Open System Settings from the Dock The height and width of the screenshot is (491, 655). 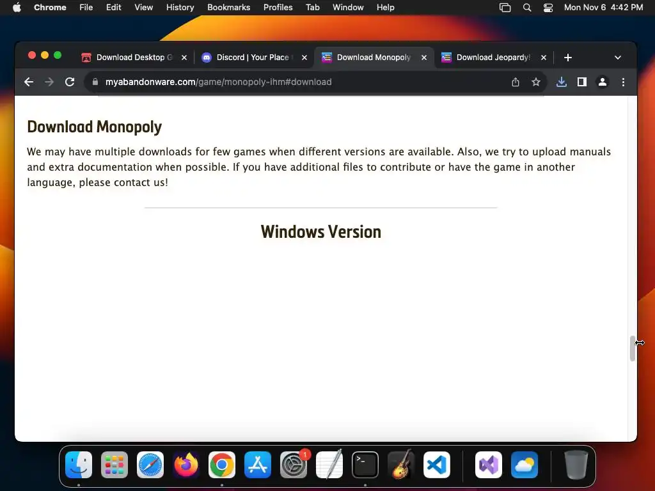tap(294, 465)
